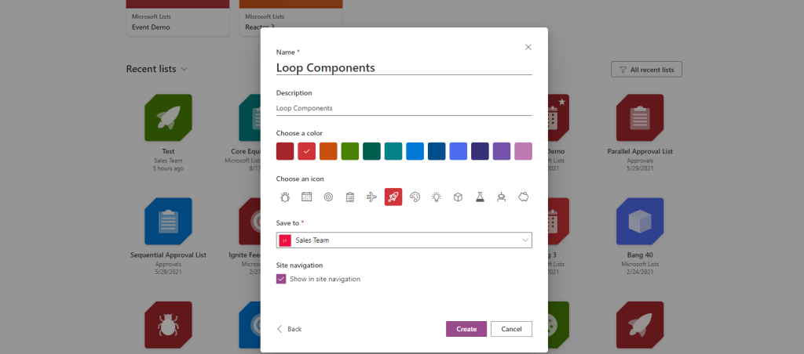This screenshot has height=354, width=804.
Task: Select the piggy bank icon
Action: point(524,197)
